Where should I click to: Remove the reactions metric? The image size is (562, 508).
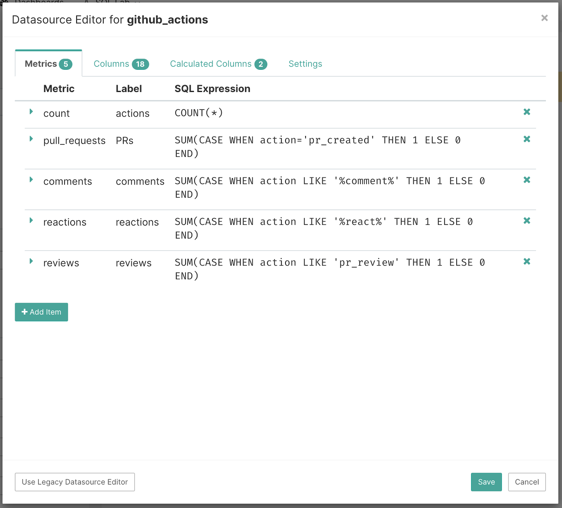coord(527,221)
